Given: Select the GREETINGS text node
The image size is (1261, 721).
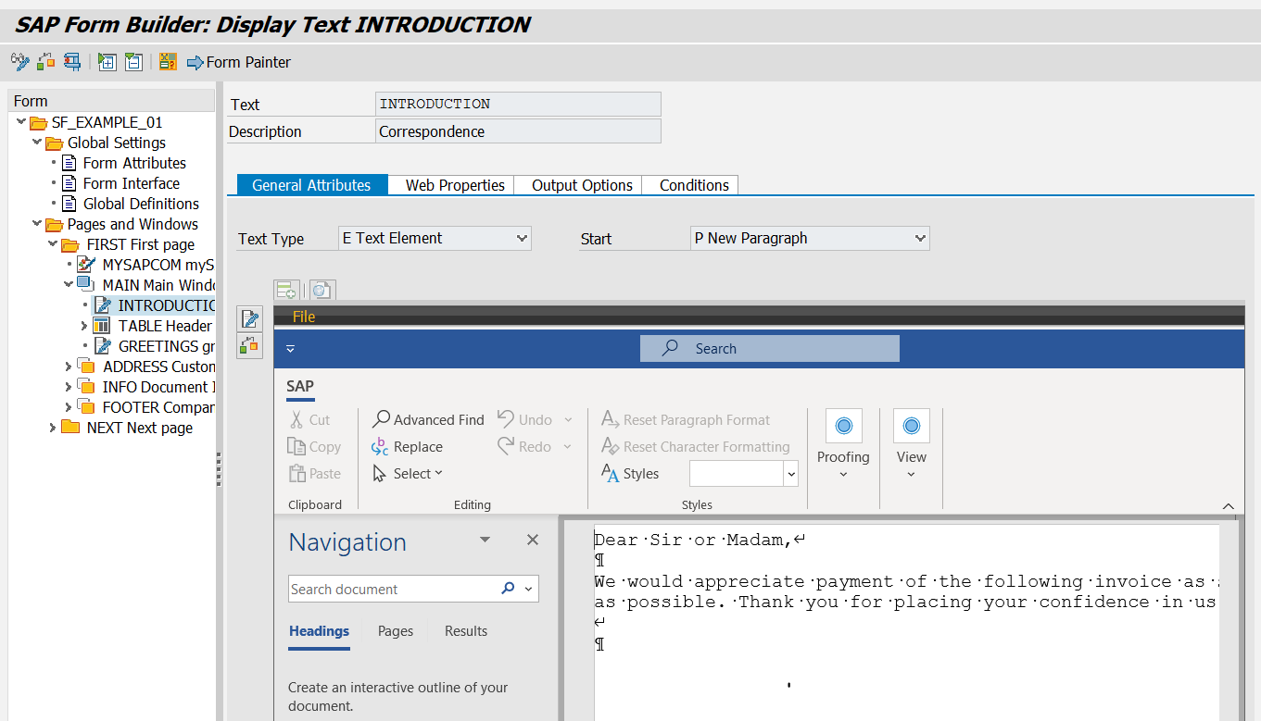Looking at the screenshot, I should point(166,346).
